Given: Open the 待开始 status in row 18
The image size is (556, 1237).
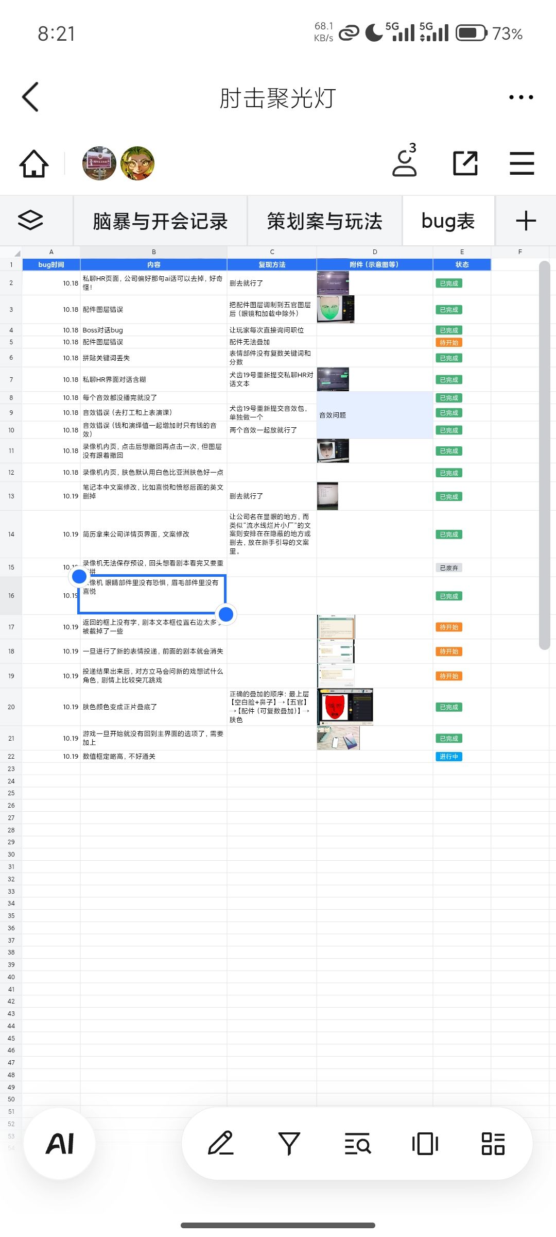Looking at the screenshot, I should tap(449, 651).
